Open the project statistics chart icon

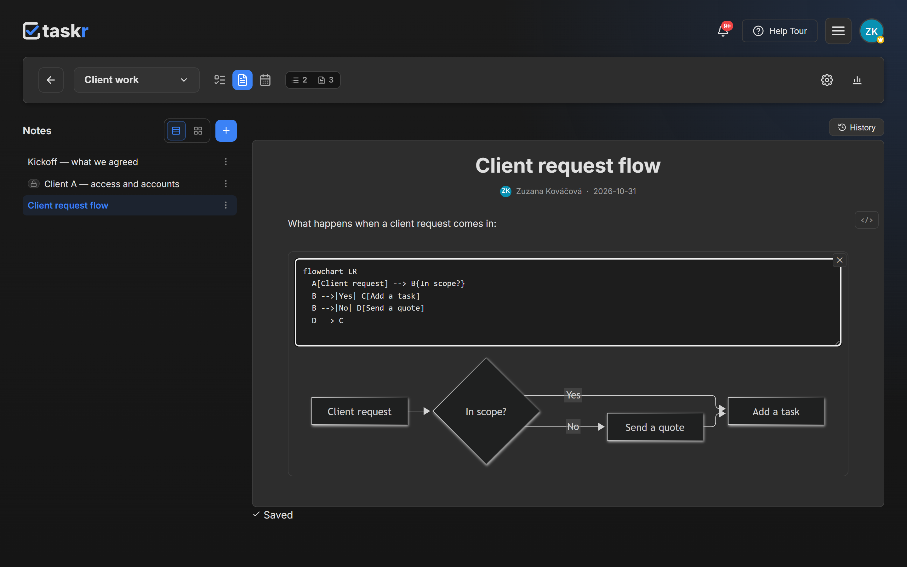point(857,80)
